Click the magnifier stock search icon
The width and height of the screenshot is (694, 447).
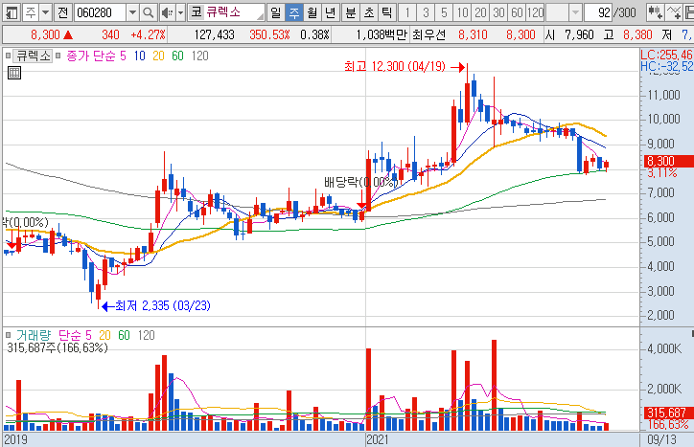[x=149, y=12]
